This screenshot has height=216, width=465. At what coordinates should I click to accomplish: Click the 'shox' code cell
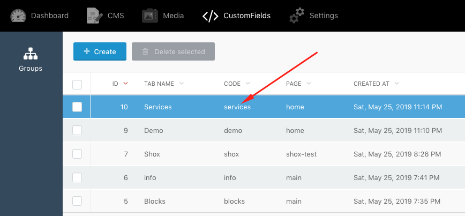[231, 154]
